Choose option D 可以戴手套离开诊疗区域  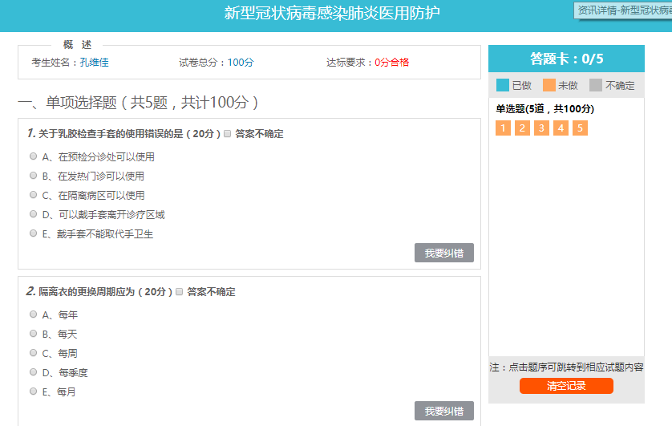(34, 214)
